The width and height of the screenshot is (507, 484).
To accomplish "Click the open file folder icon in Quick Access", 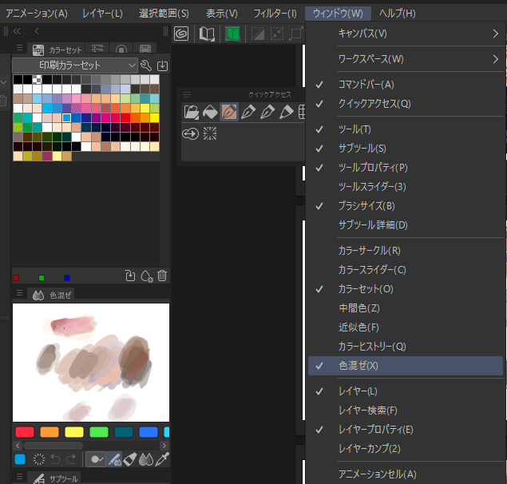I will click(x=191, y=113).
